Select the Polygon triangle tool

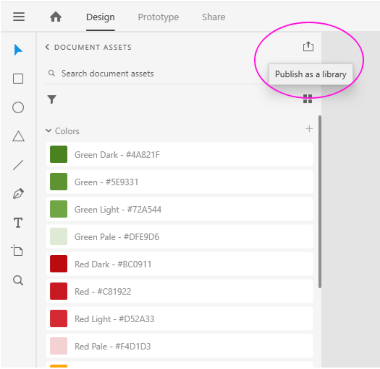[x=18, y=136]
